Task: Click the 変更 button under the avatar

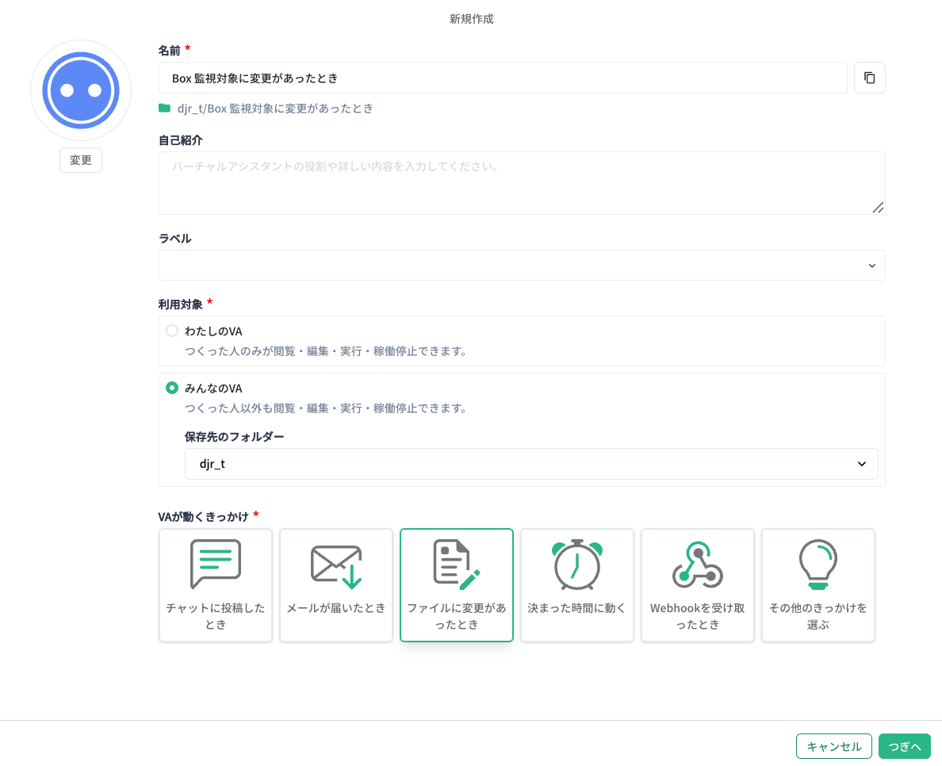Action: pos(81,160)
